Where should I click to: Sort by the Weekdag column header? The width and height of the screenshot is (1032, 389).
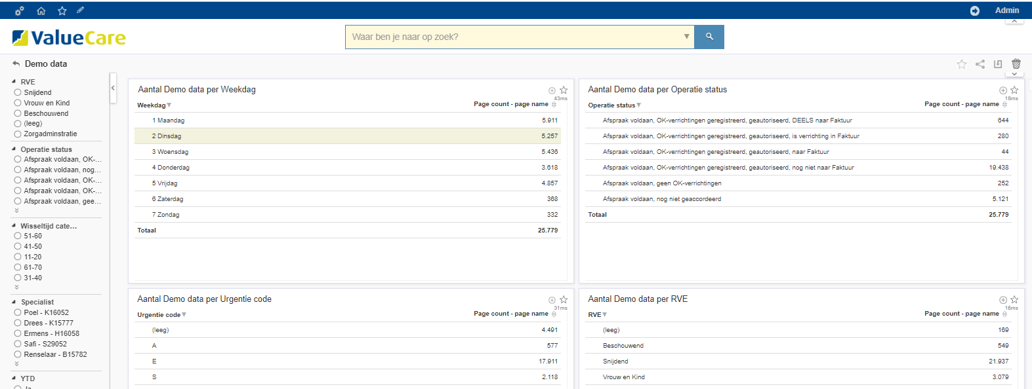coord(152,105)
